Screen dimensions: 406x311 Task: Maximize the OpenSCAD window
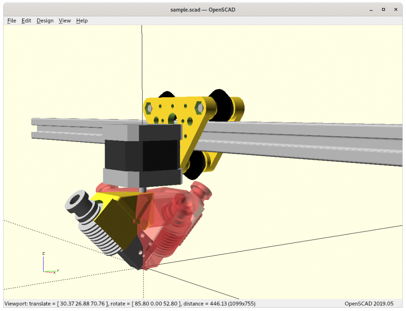click(x=383, y=10)
